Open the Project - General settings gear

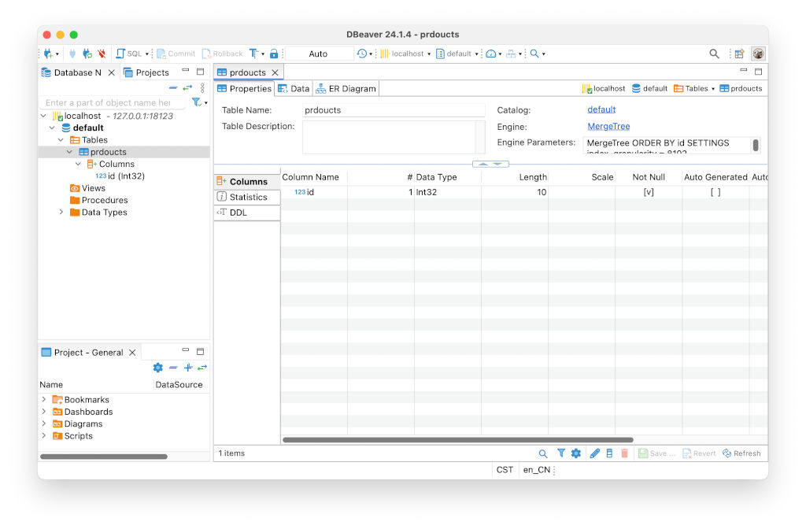point(157,368)
